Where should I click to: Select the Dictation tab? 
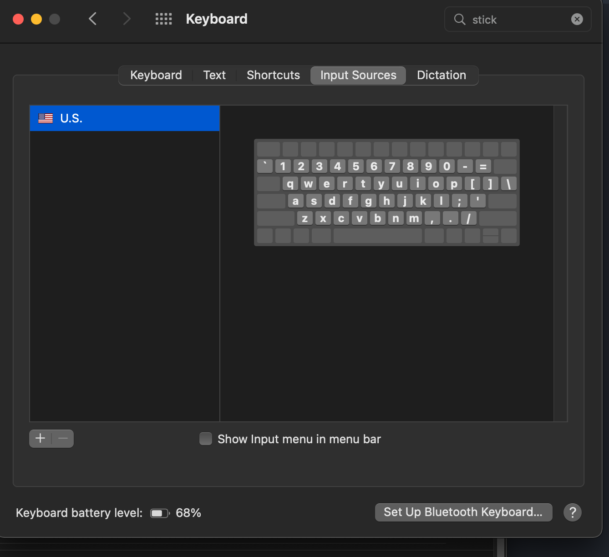tap(442, 75)
